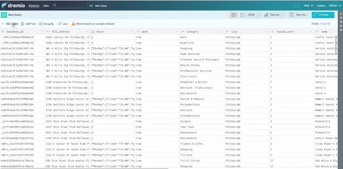Open the category column dropdown arrow
This screenshot has height=169, width=343.
click(221, 32)
